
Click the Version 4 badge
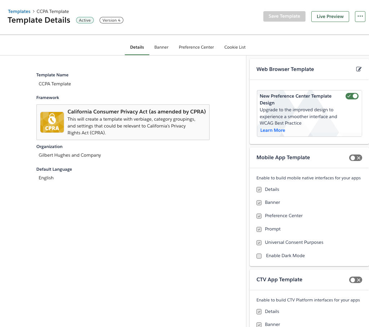(111, 21)
